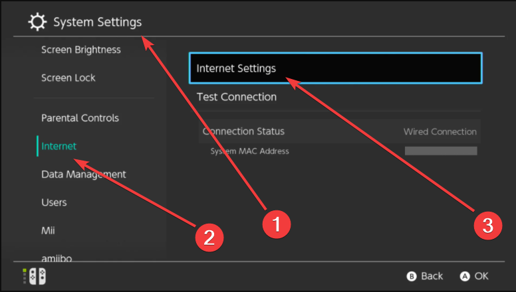This screenshot has height=292, width=516.
Task: Select Mii in the sidebar
Action: (x=48, y=230)
